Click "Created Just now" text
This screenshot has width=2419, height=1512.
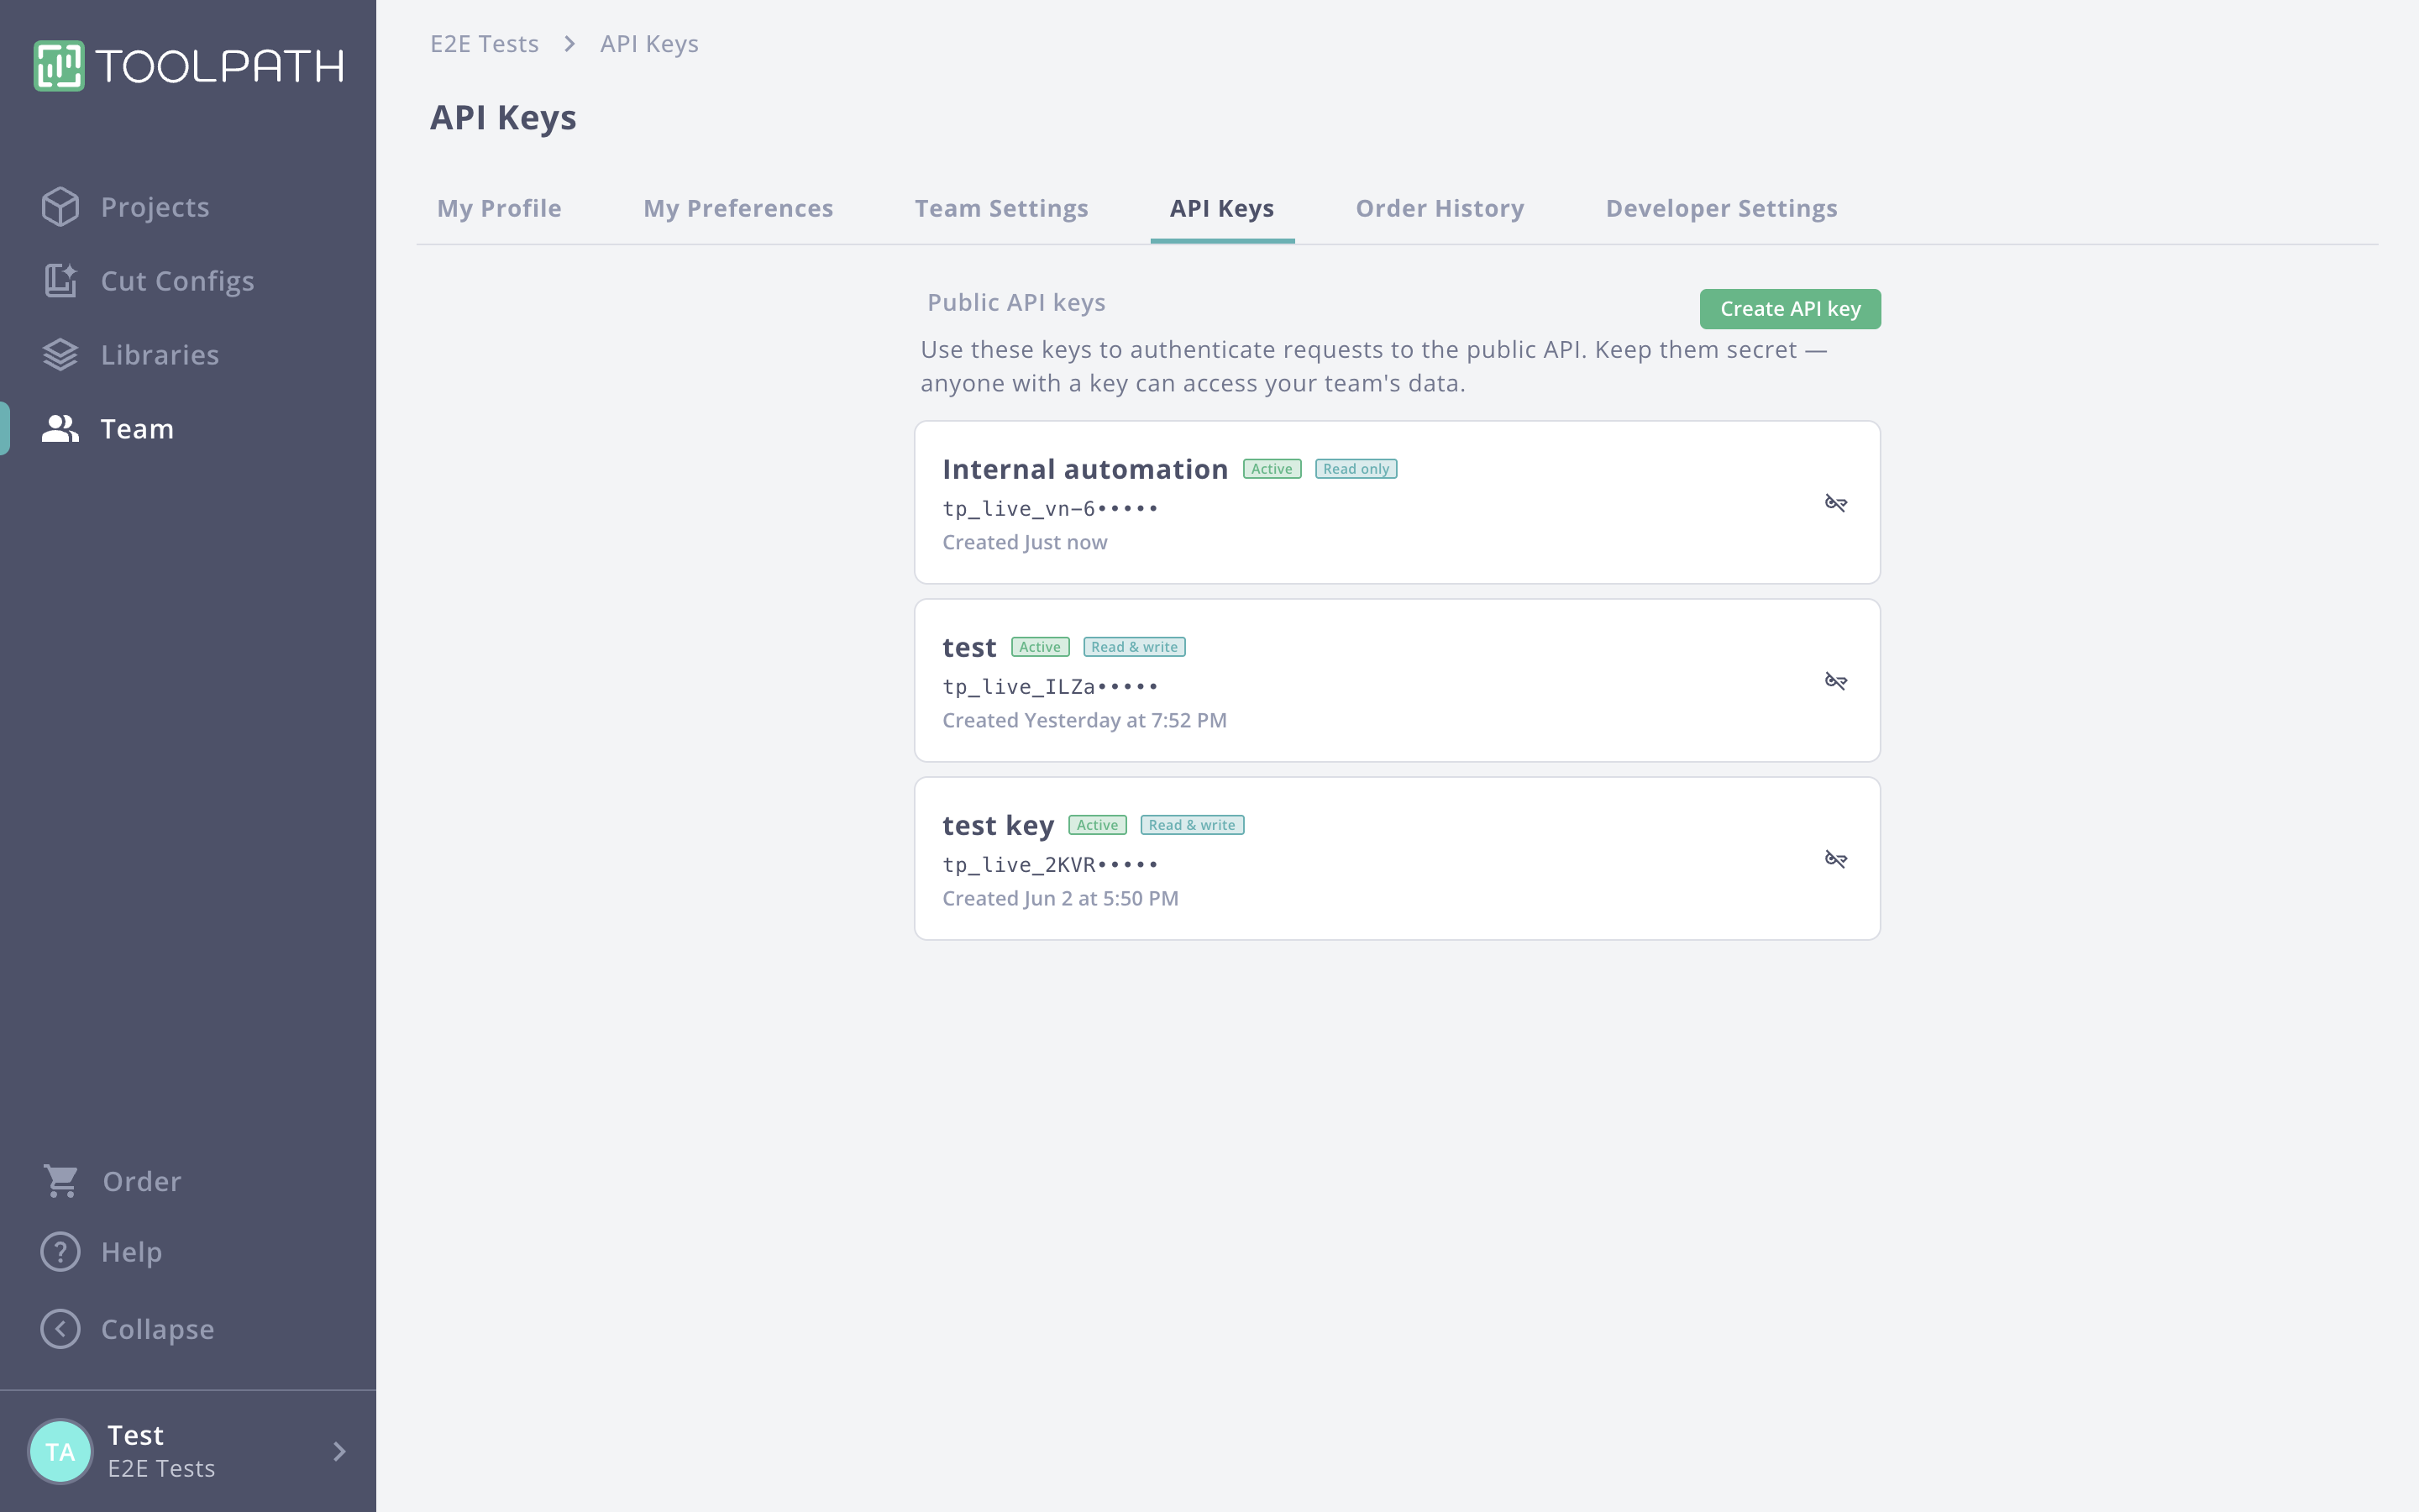click(1025, 542)
